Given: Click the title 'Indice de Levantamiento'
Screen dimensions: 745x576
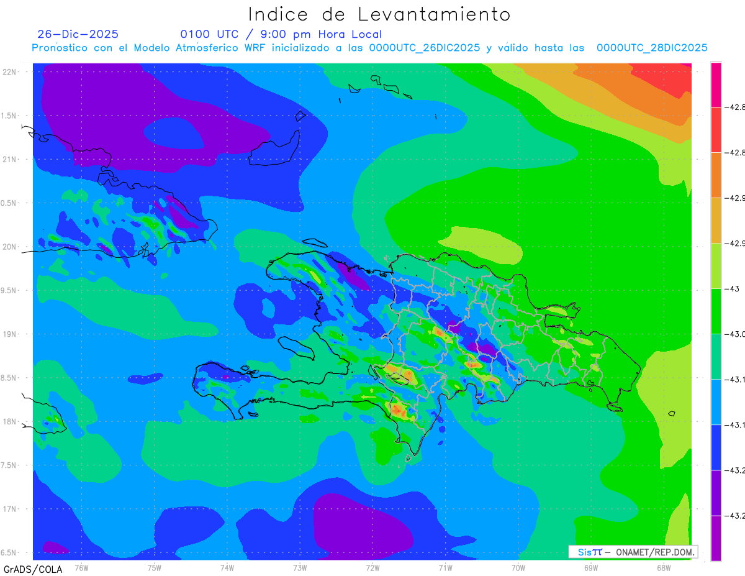Looking at the screenshot, I should (379, 14).
